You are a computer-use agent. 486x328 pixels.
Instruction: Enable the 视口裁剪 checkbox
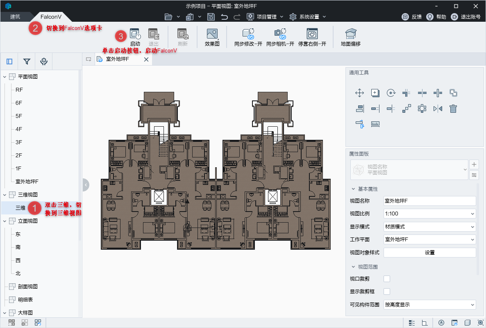[386, 279]
